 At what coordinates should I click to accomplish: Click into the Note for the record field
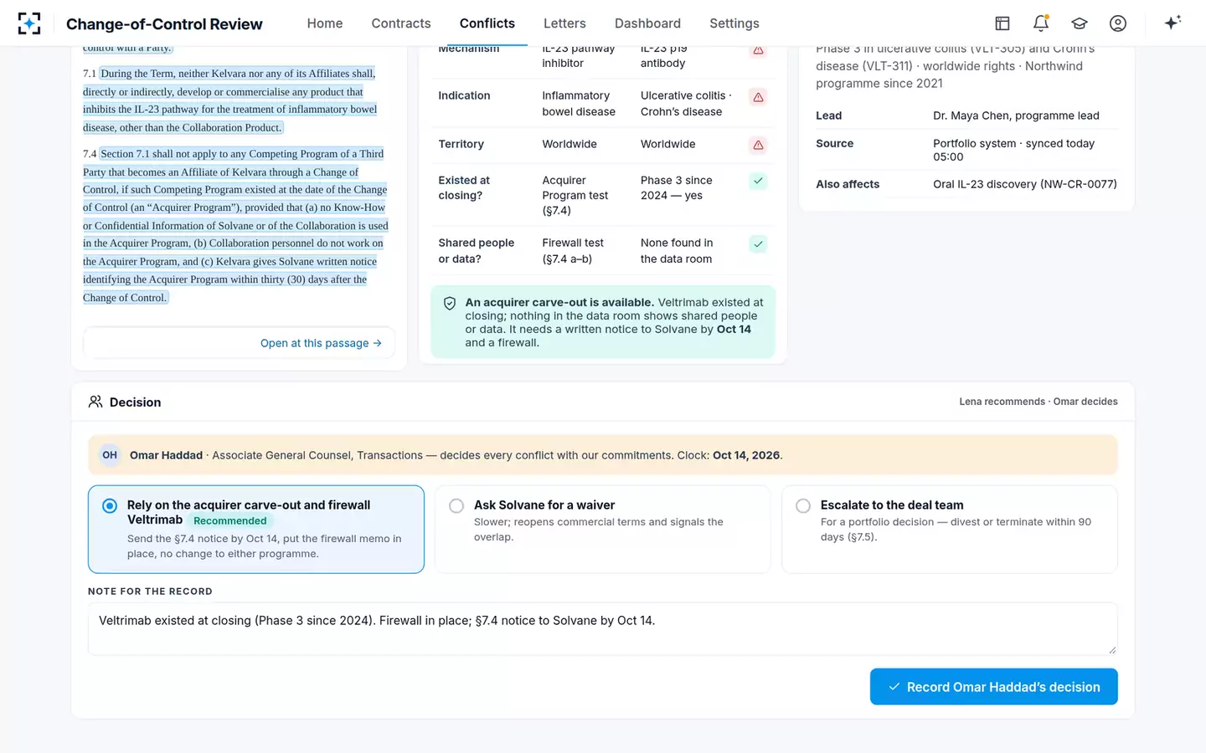pos(603,629)
